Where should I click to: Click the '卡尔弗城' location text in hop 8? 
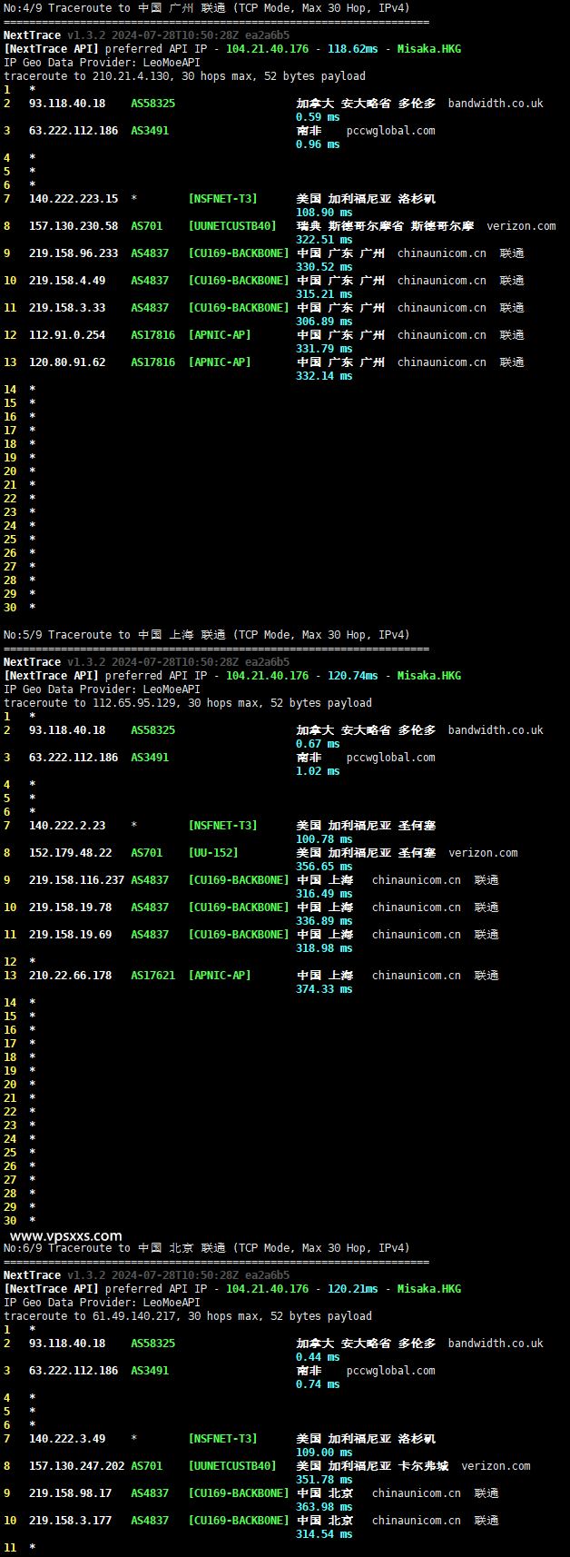point(423,1466)
